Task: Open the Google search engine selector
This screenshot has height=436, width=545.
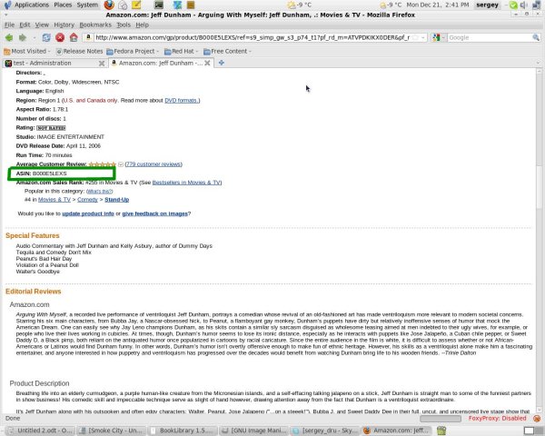Action: coord(439,37)
